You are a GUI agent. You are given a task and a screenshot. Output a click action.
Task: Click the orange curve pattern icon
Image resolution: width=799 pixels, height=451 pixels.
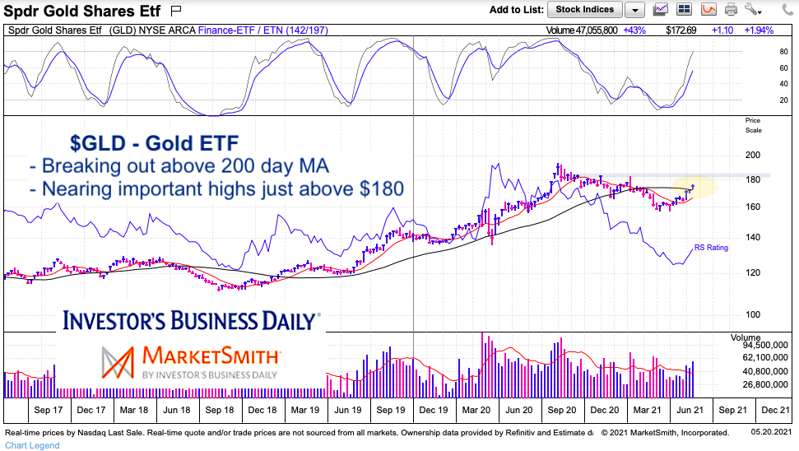point(708,9)
